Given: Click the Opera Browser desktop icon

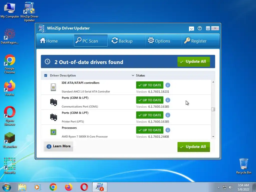Looking at the screenshot, I should (10, 116).
